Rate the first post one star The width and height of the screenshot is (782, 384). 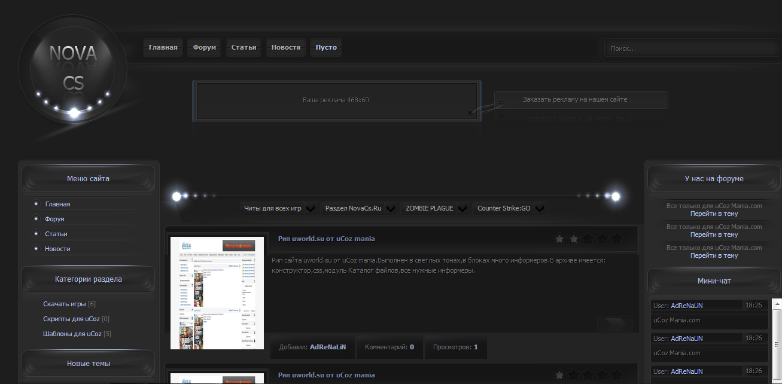pos(559,239)
